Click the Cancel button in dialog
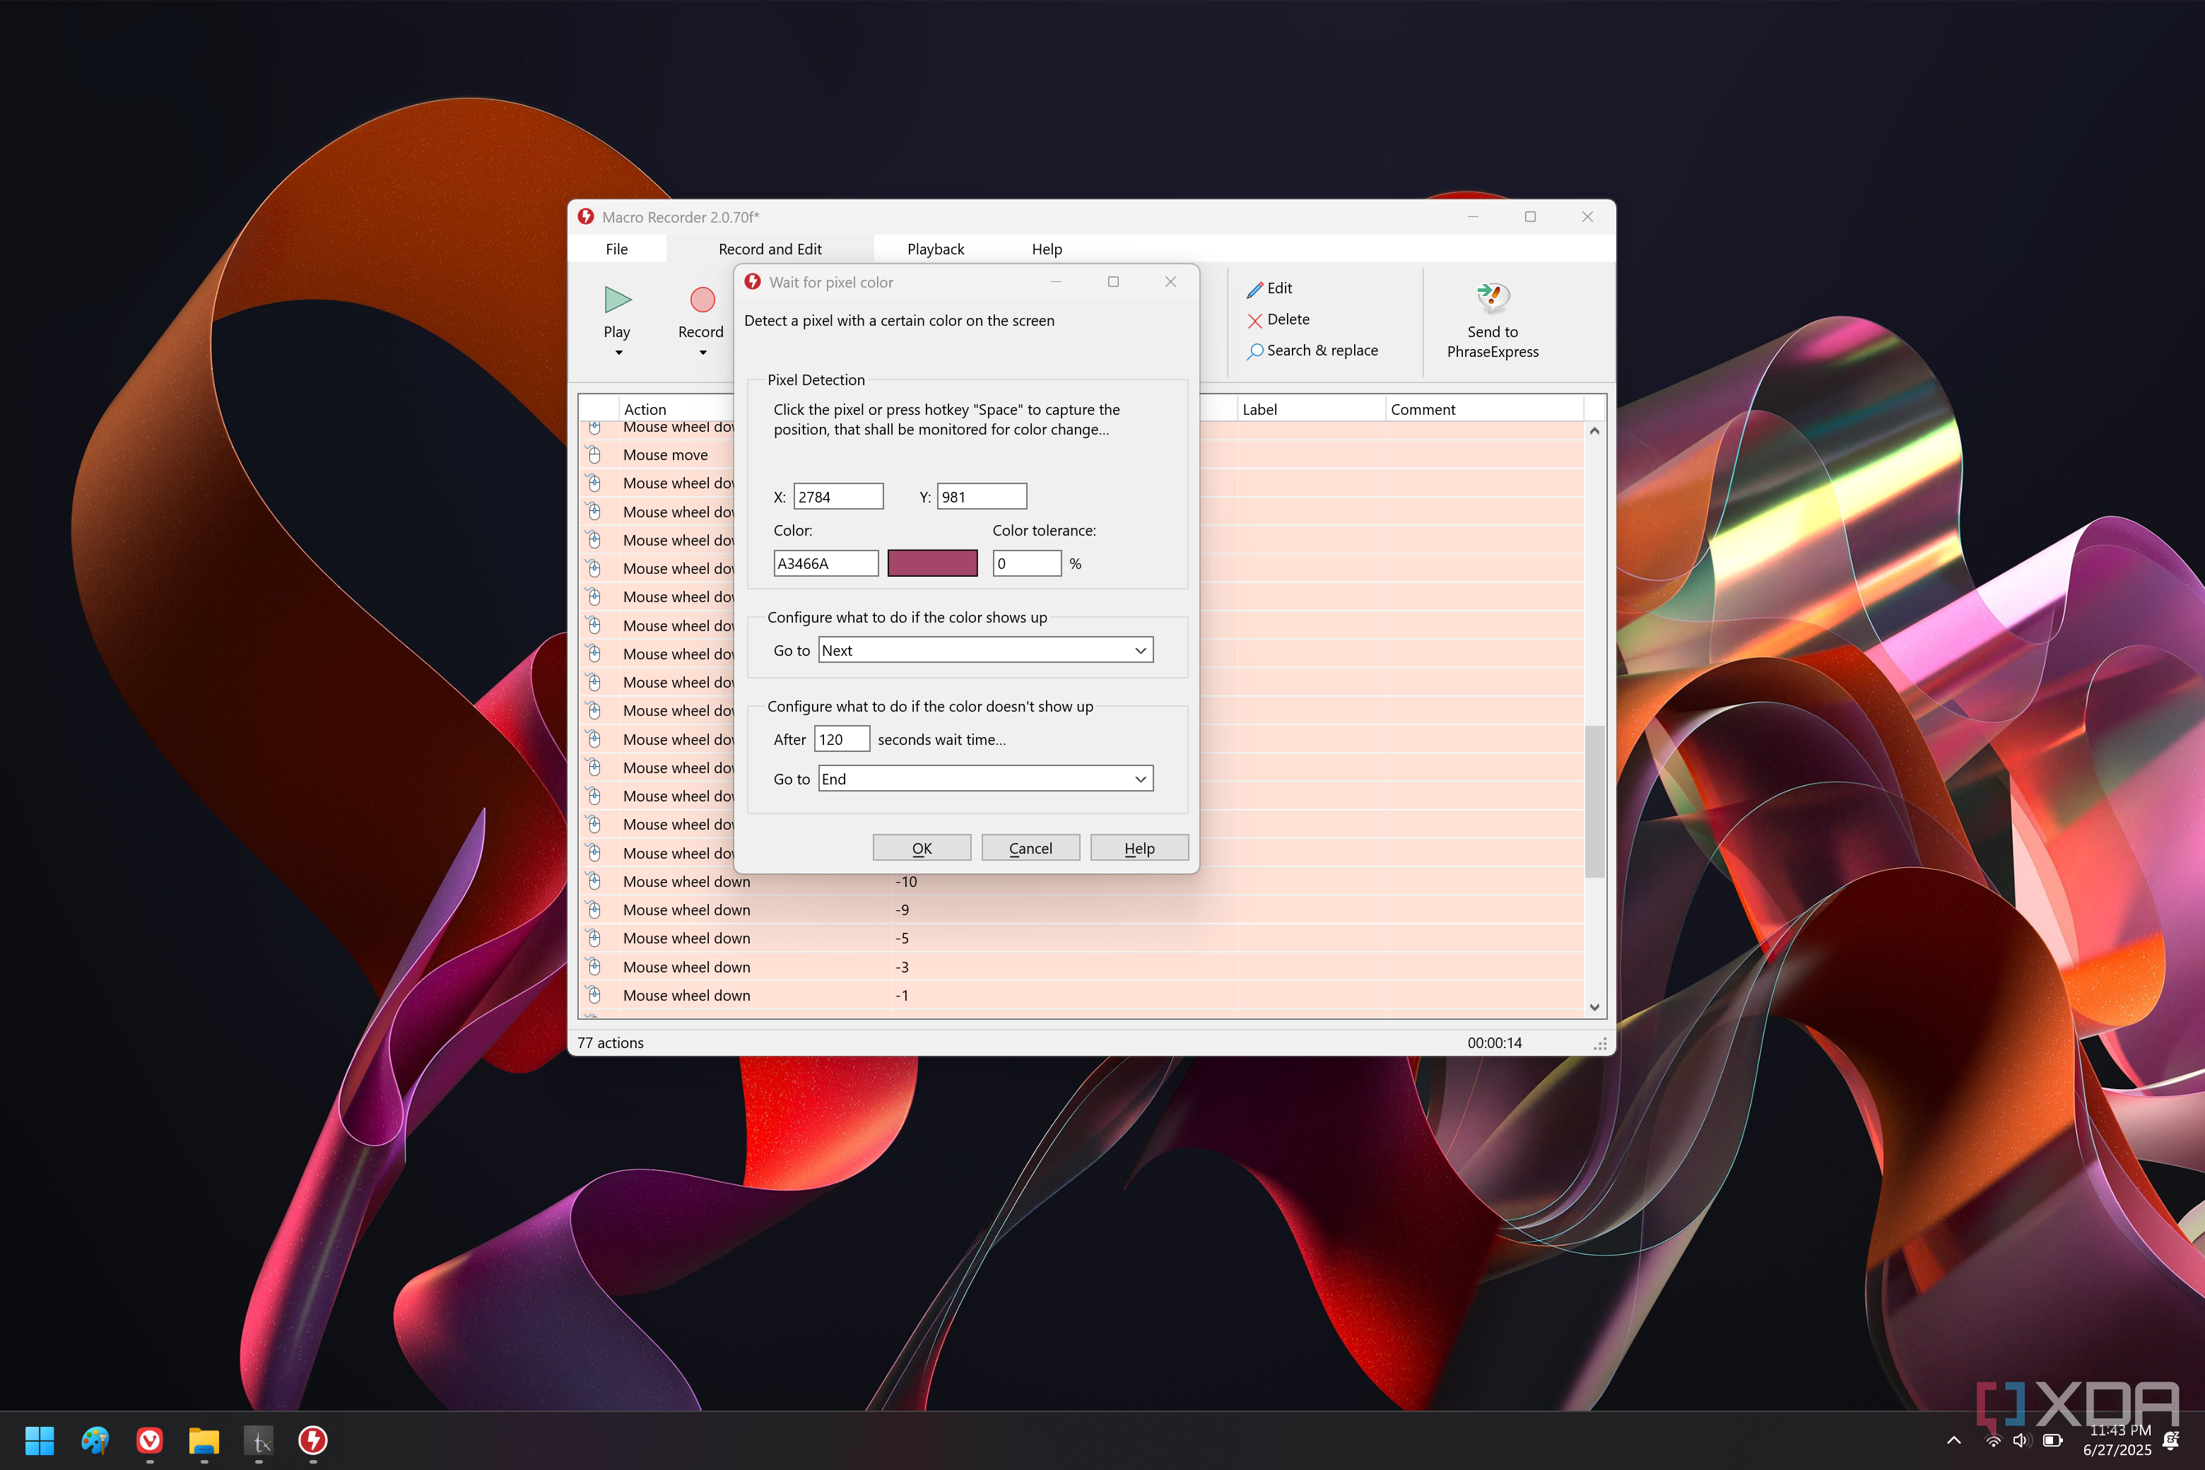Screen dimensions: 2205x1470 point(1030,849)
